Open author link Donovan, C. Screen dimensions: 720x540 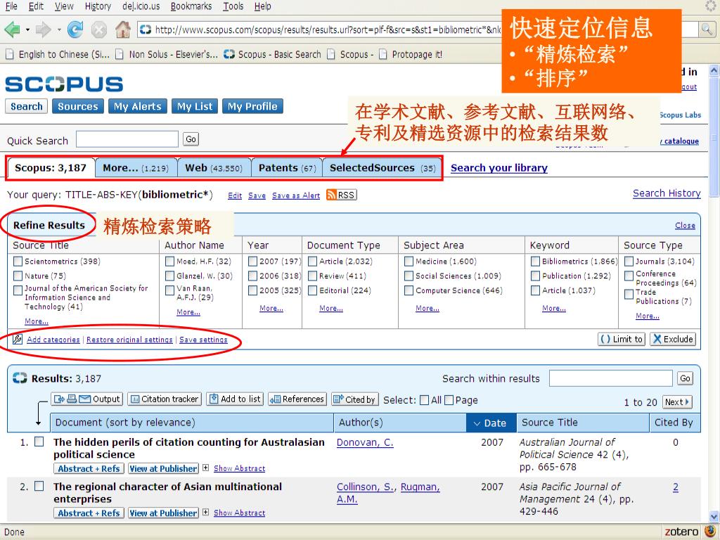(x=365, y=442)
